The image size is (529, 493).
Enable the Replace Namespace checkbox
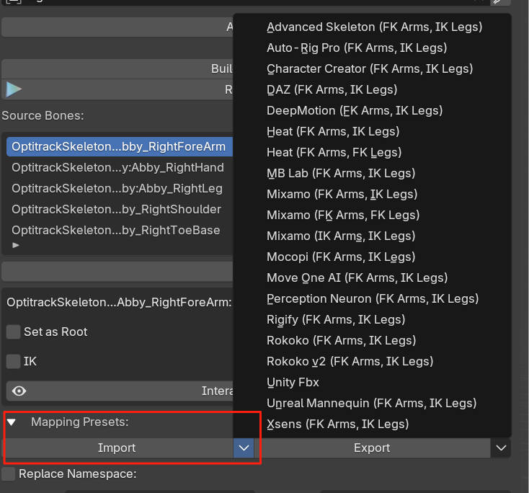(x=8, y=474)
